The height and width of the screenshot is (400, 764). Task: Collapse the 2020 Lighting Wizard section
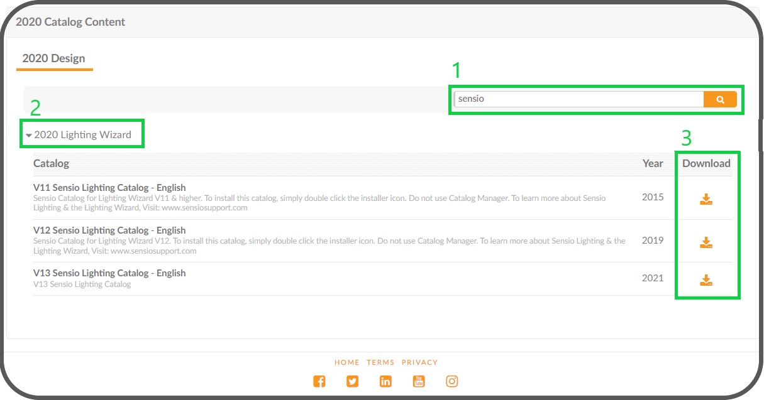tap(82, 134)
